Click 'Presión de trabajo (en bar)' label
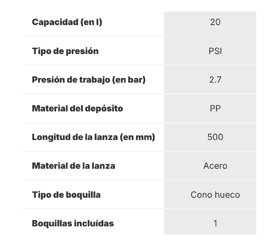279x246 pixels. coord(89,80)
